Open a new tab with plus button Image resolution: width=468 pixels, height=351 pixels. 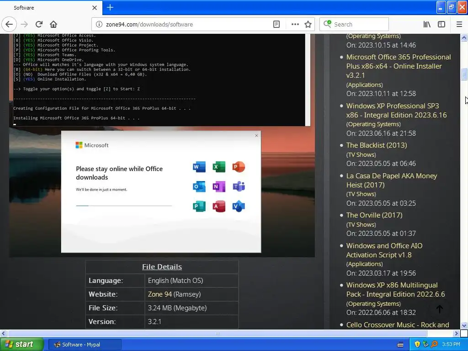point(110,7)
